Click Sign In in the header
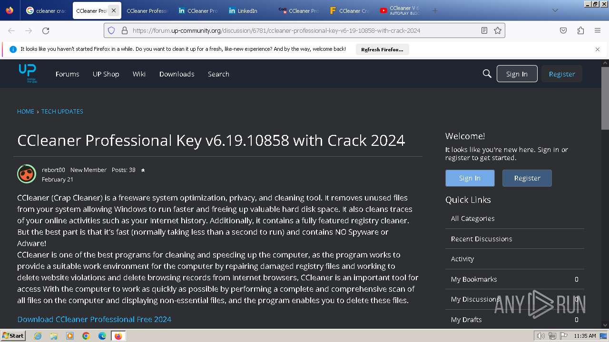Viewport: 609px width, 342px height. (517, 74)
